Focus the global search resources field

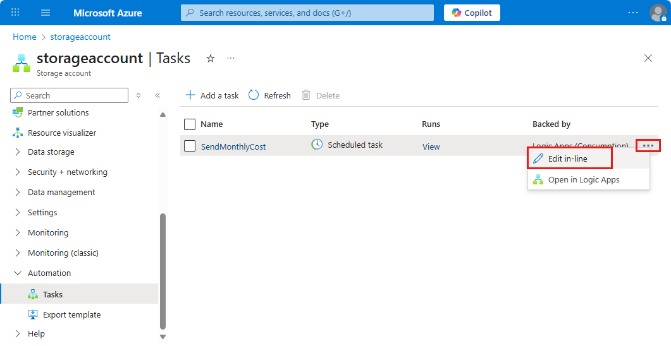(307, 13)
